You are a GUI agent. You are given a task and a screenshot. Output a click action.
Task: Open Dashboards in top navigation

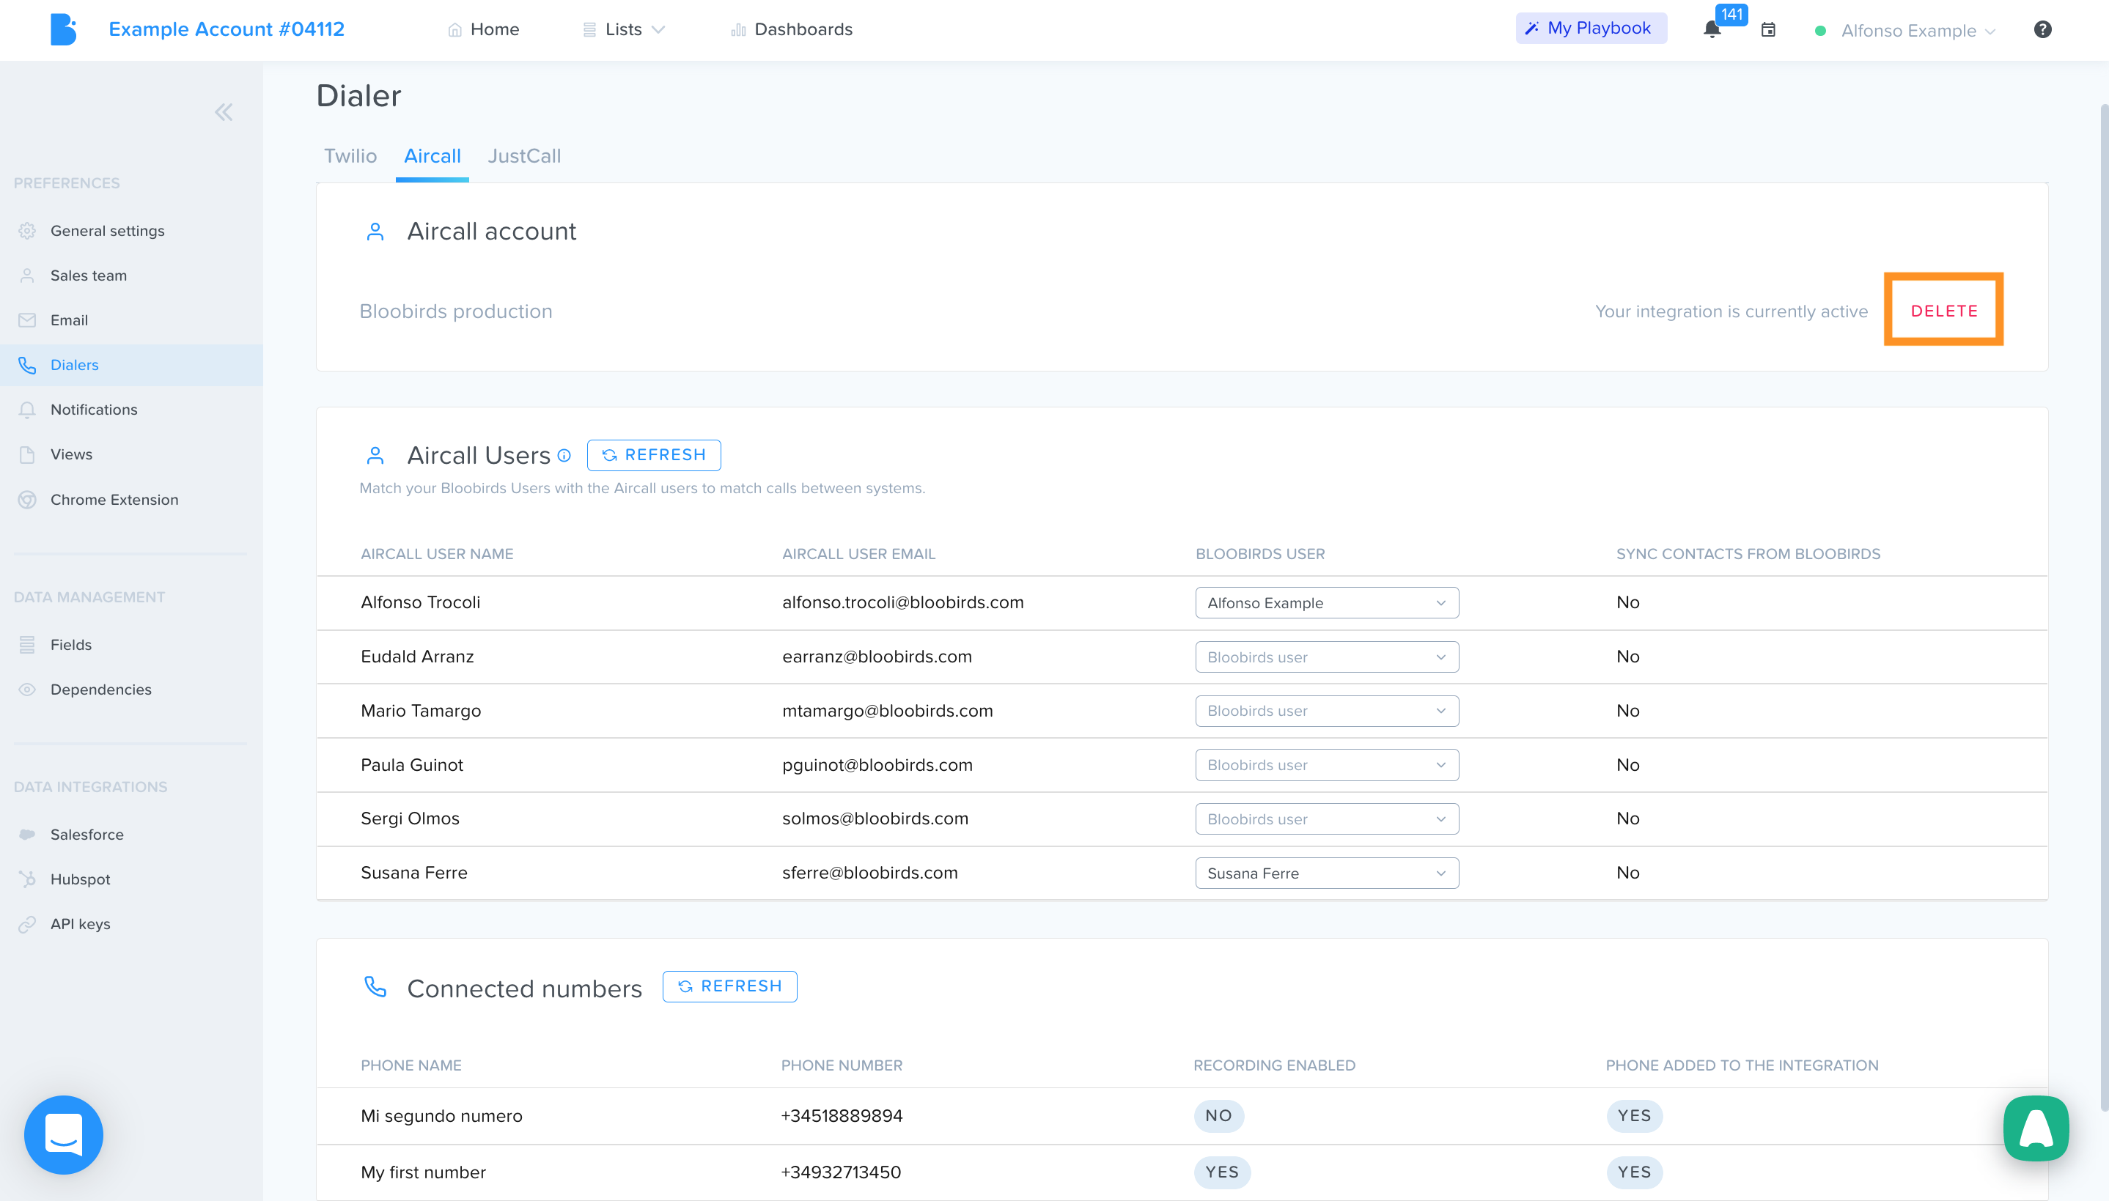point(791,30)
